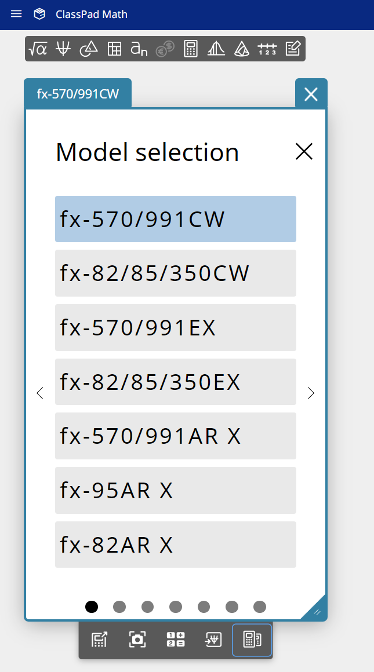The width and height of the screenshot is (374, 672).
Task: Open the scientific calculator icon in top toolbar
Action: click(190, 49)
